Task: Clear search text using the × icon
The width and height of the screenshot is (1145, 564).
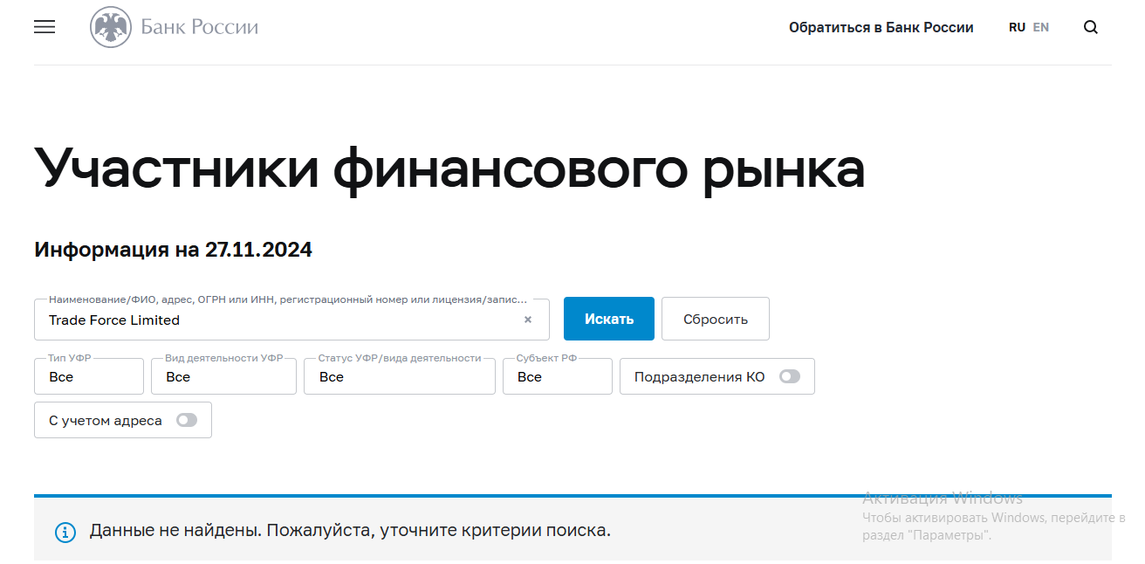Action: 527,320
